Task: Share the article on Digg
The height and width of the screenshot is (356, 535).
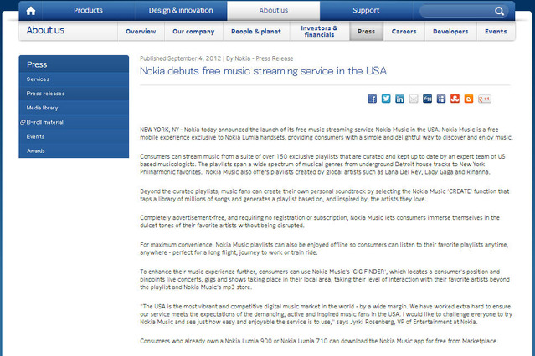Action: (427, 99)
